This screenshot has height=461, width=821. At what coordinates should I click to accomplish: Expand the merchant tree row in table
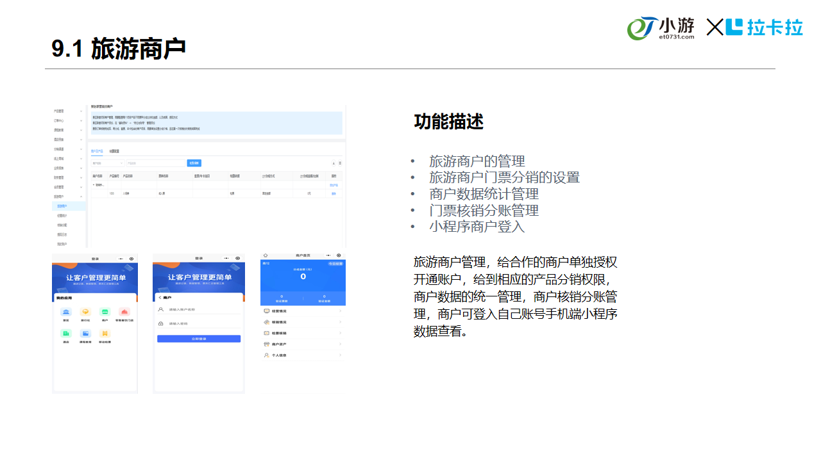coord(94,184)
